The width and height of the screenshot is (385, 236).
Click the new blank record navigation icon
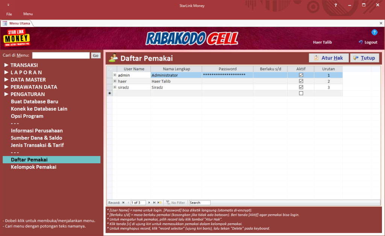click(159, 203)
